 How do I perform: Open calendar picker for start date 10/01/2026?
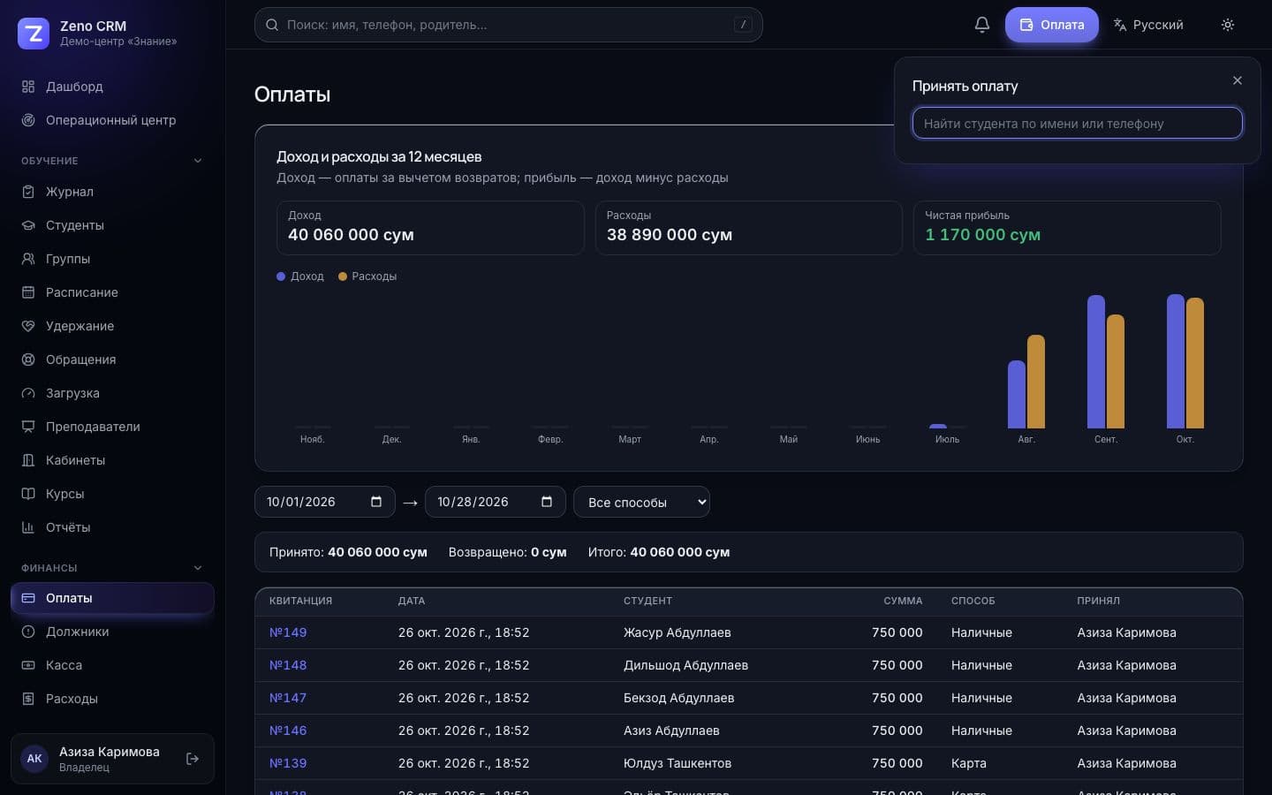click(376, 502)
